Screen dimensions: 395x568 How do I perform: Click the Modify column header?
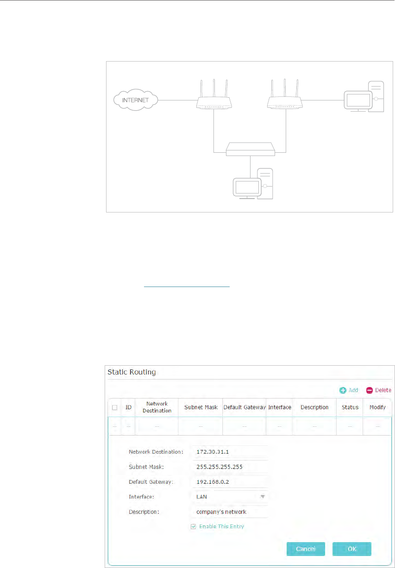point(377,407)
